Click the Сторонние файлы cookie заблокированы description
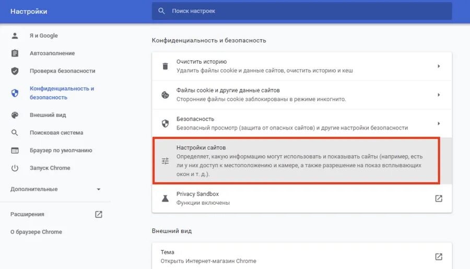This screenshot has width=470, height=269. (x=261, y=99)
